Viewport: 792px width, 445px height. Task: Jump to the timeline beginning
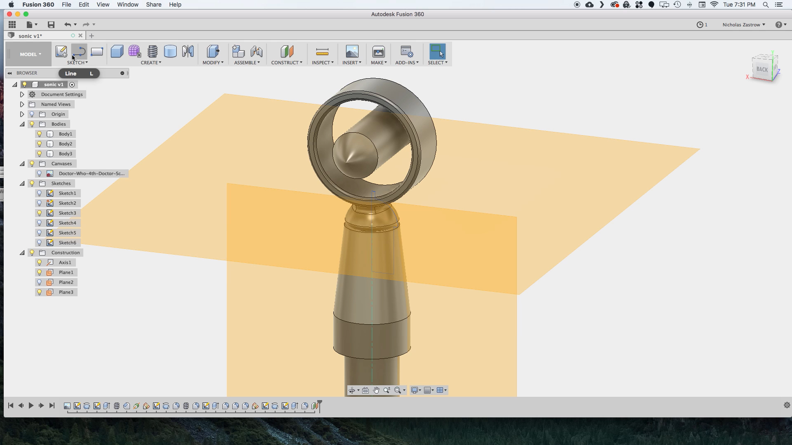[x=11, y=405]
